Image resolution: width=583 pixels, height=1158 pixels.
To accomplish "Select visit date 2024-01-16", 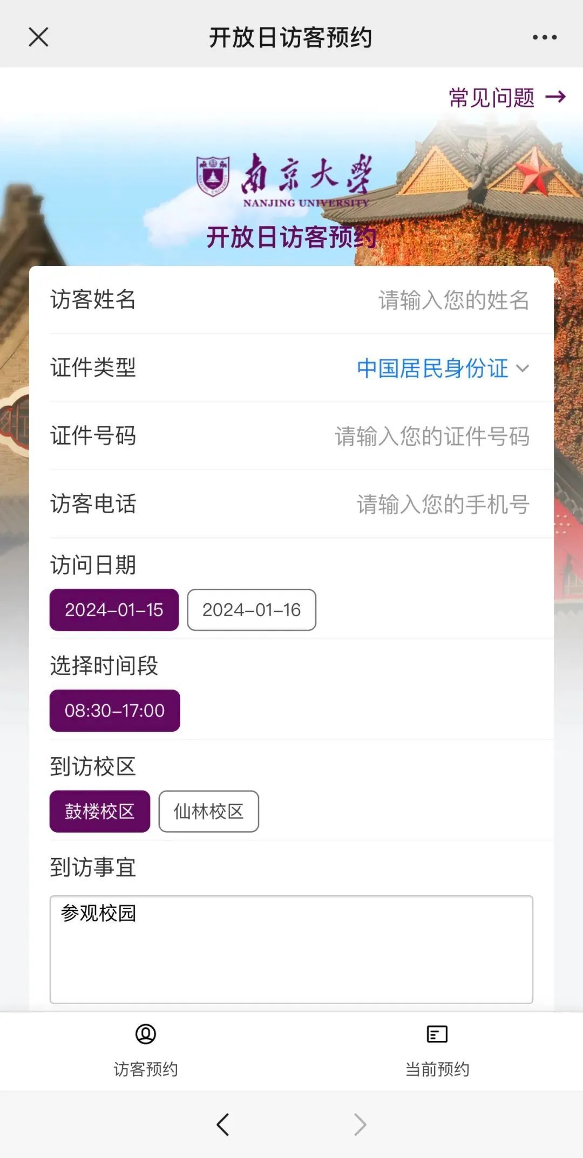I will tap(252, 610).
